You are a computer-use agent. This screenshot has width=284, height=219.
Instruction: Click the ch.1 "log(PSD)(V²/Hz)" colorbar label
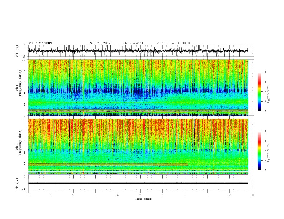click(x=268, y=93)
